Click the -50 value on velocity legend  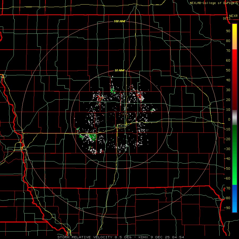pyautogui.click(x=227, y=169)
